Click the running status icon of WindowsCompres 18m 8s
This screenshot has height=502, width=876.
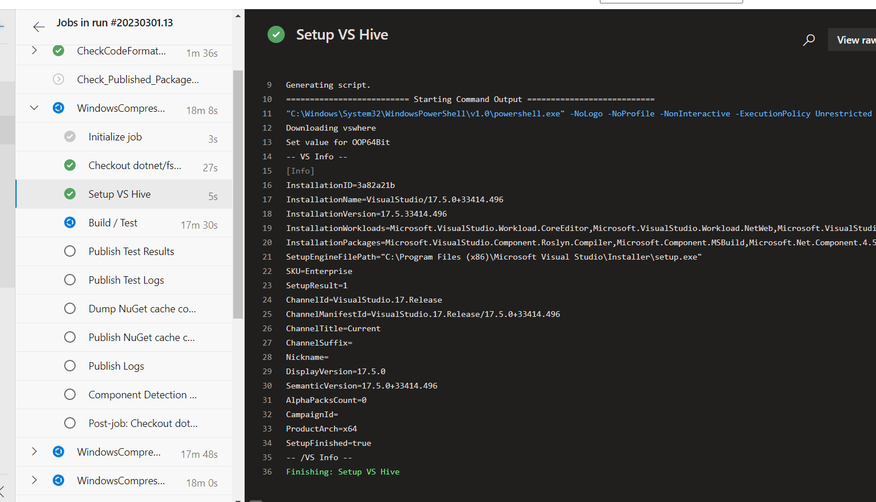point(58,108)
